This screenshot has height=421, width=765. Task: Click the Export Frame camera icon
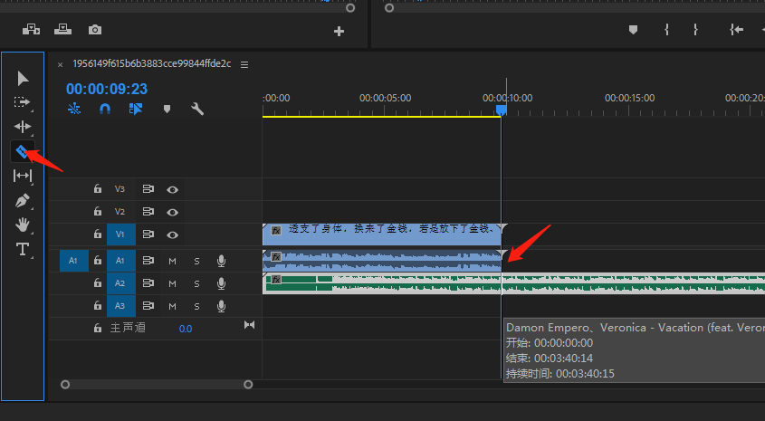(95, 30)
